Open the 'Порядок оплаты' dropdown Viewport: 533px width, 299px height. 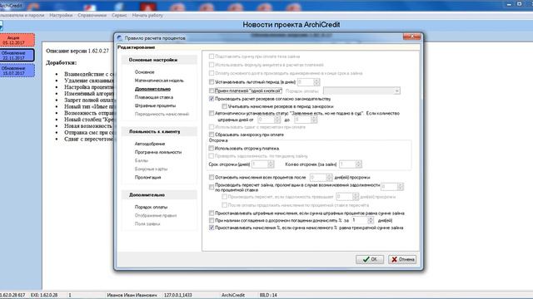361,91
